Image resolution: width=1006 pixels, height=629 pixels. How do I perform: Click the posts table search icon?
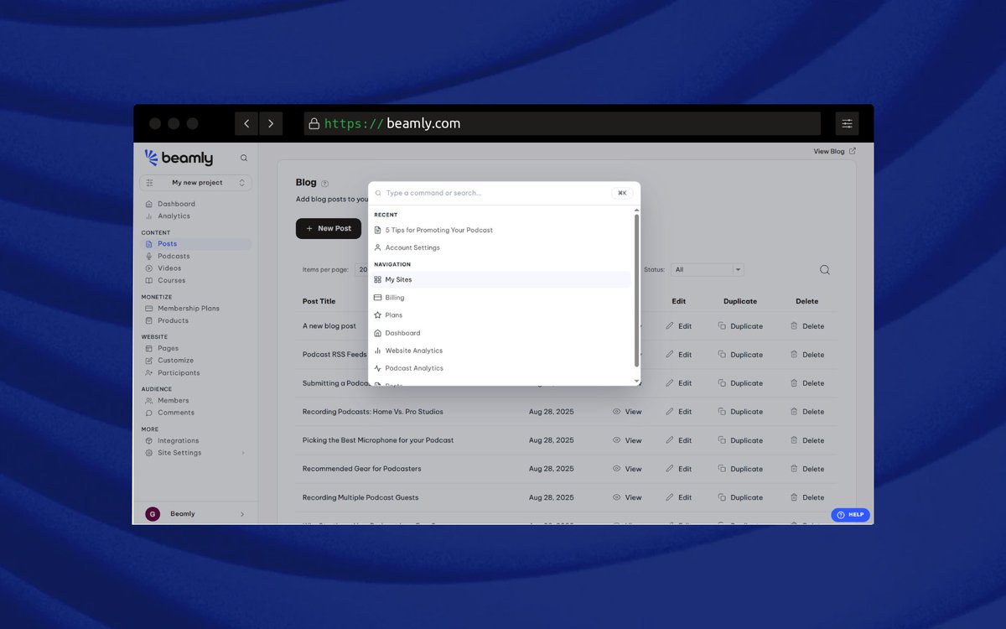click(825, 270)
